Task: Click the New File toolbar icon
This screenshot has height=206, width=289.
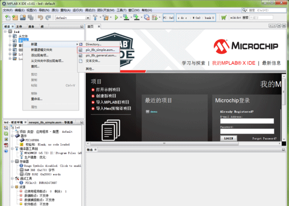Action: (8, 18)
